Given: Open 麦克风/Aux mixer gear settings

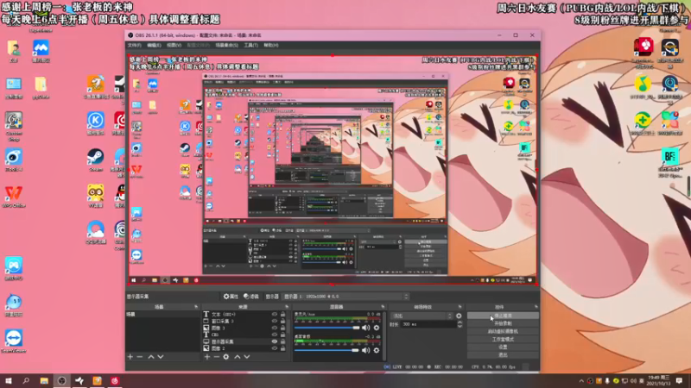Looking at the screenshot, I should click(377, 328).
